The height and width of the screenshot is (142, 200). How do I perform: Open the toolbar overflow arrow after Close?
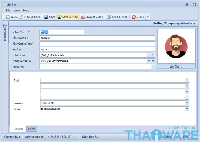(x=148, y=17)
